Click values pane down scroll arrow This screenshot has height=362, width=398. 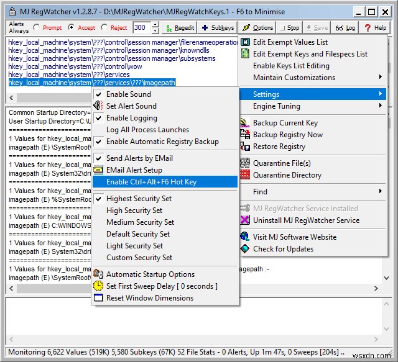pyautogui.click(x=386, y=278)
